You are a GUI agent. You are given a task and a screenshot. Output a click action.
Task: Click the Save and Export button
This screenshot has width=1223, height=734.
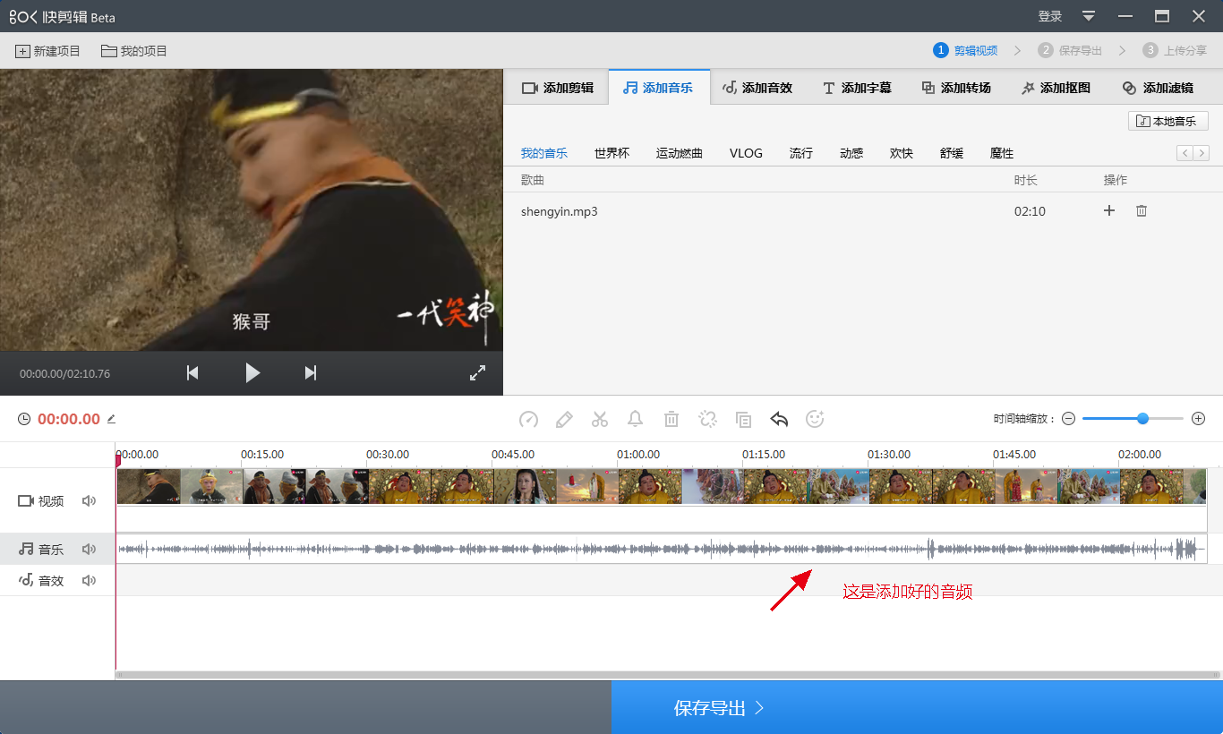coord(917,708)
